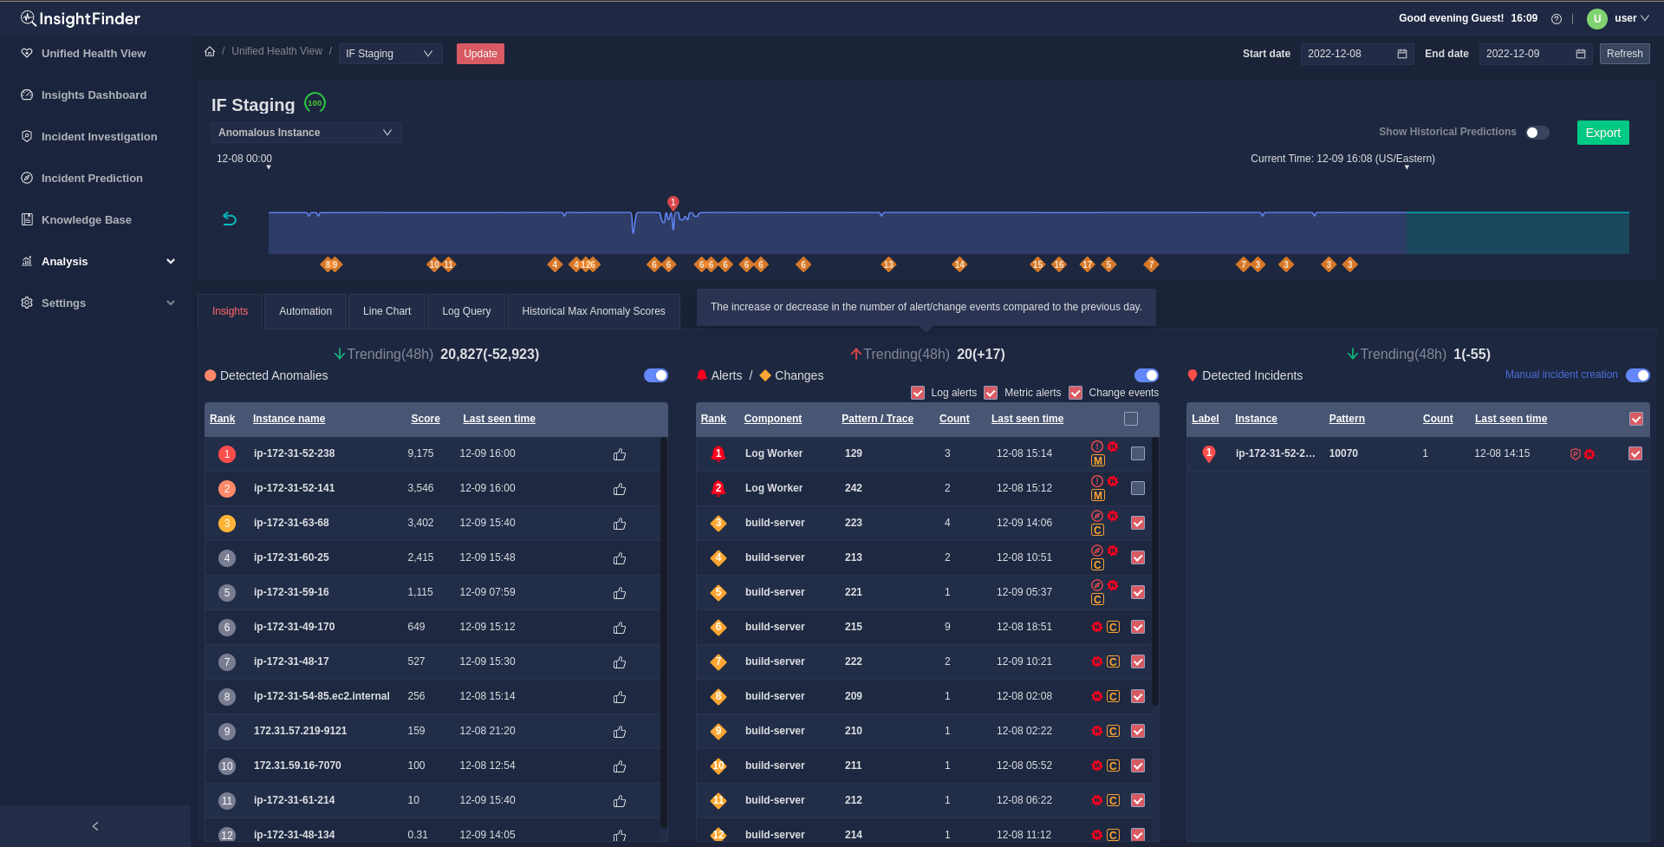The width and height of the screenshot is (1664, 847).
Task: Sort anomalies by Score column
Action: (425, 419)
